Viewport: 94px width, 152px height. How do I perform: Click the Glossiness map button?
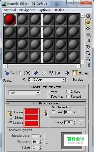tap(46, 142)
